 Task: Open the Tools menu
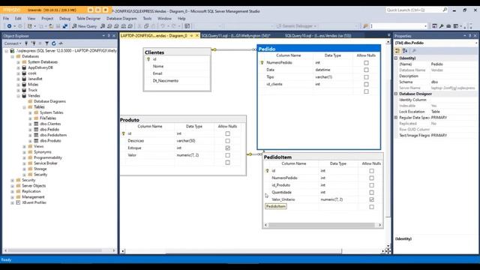(147, 18)
